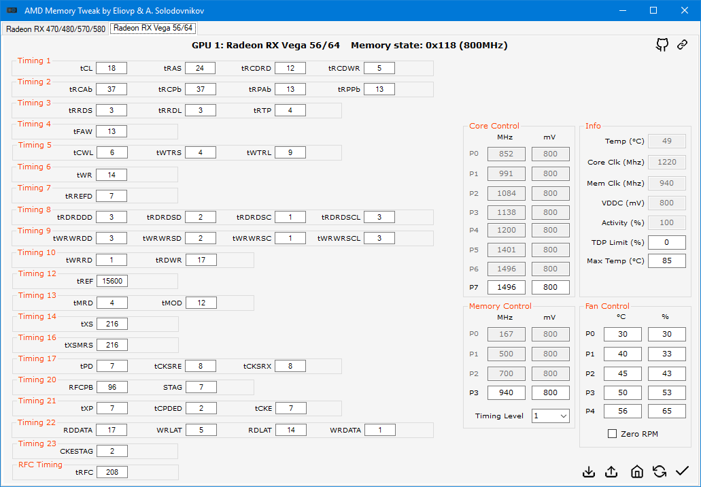Click the tRPPb input box
701x487 pixels.
point(379,89)
